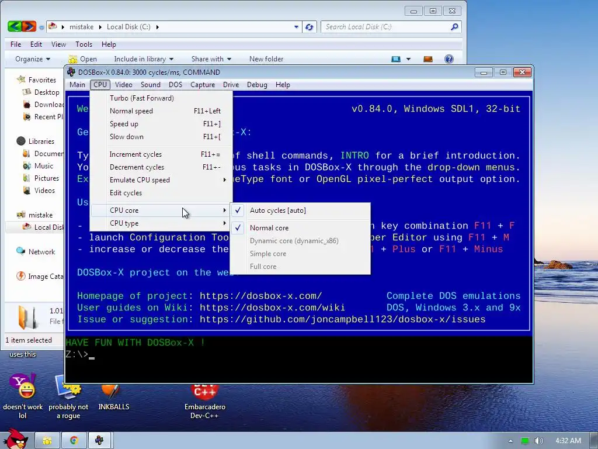Change view using the Explorer view icon

[x=396, y=59]
